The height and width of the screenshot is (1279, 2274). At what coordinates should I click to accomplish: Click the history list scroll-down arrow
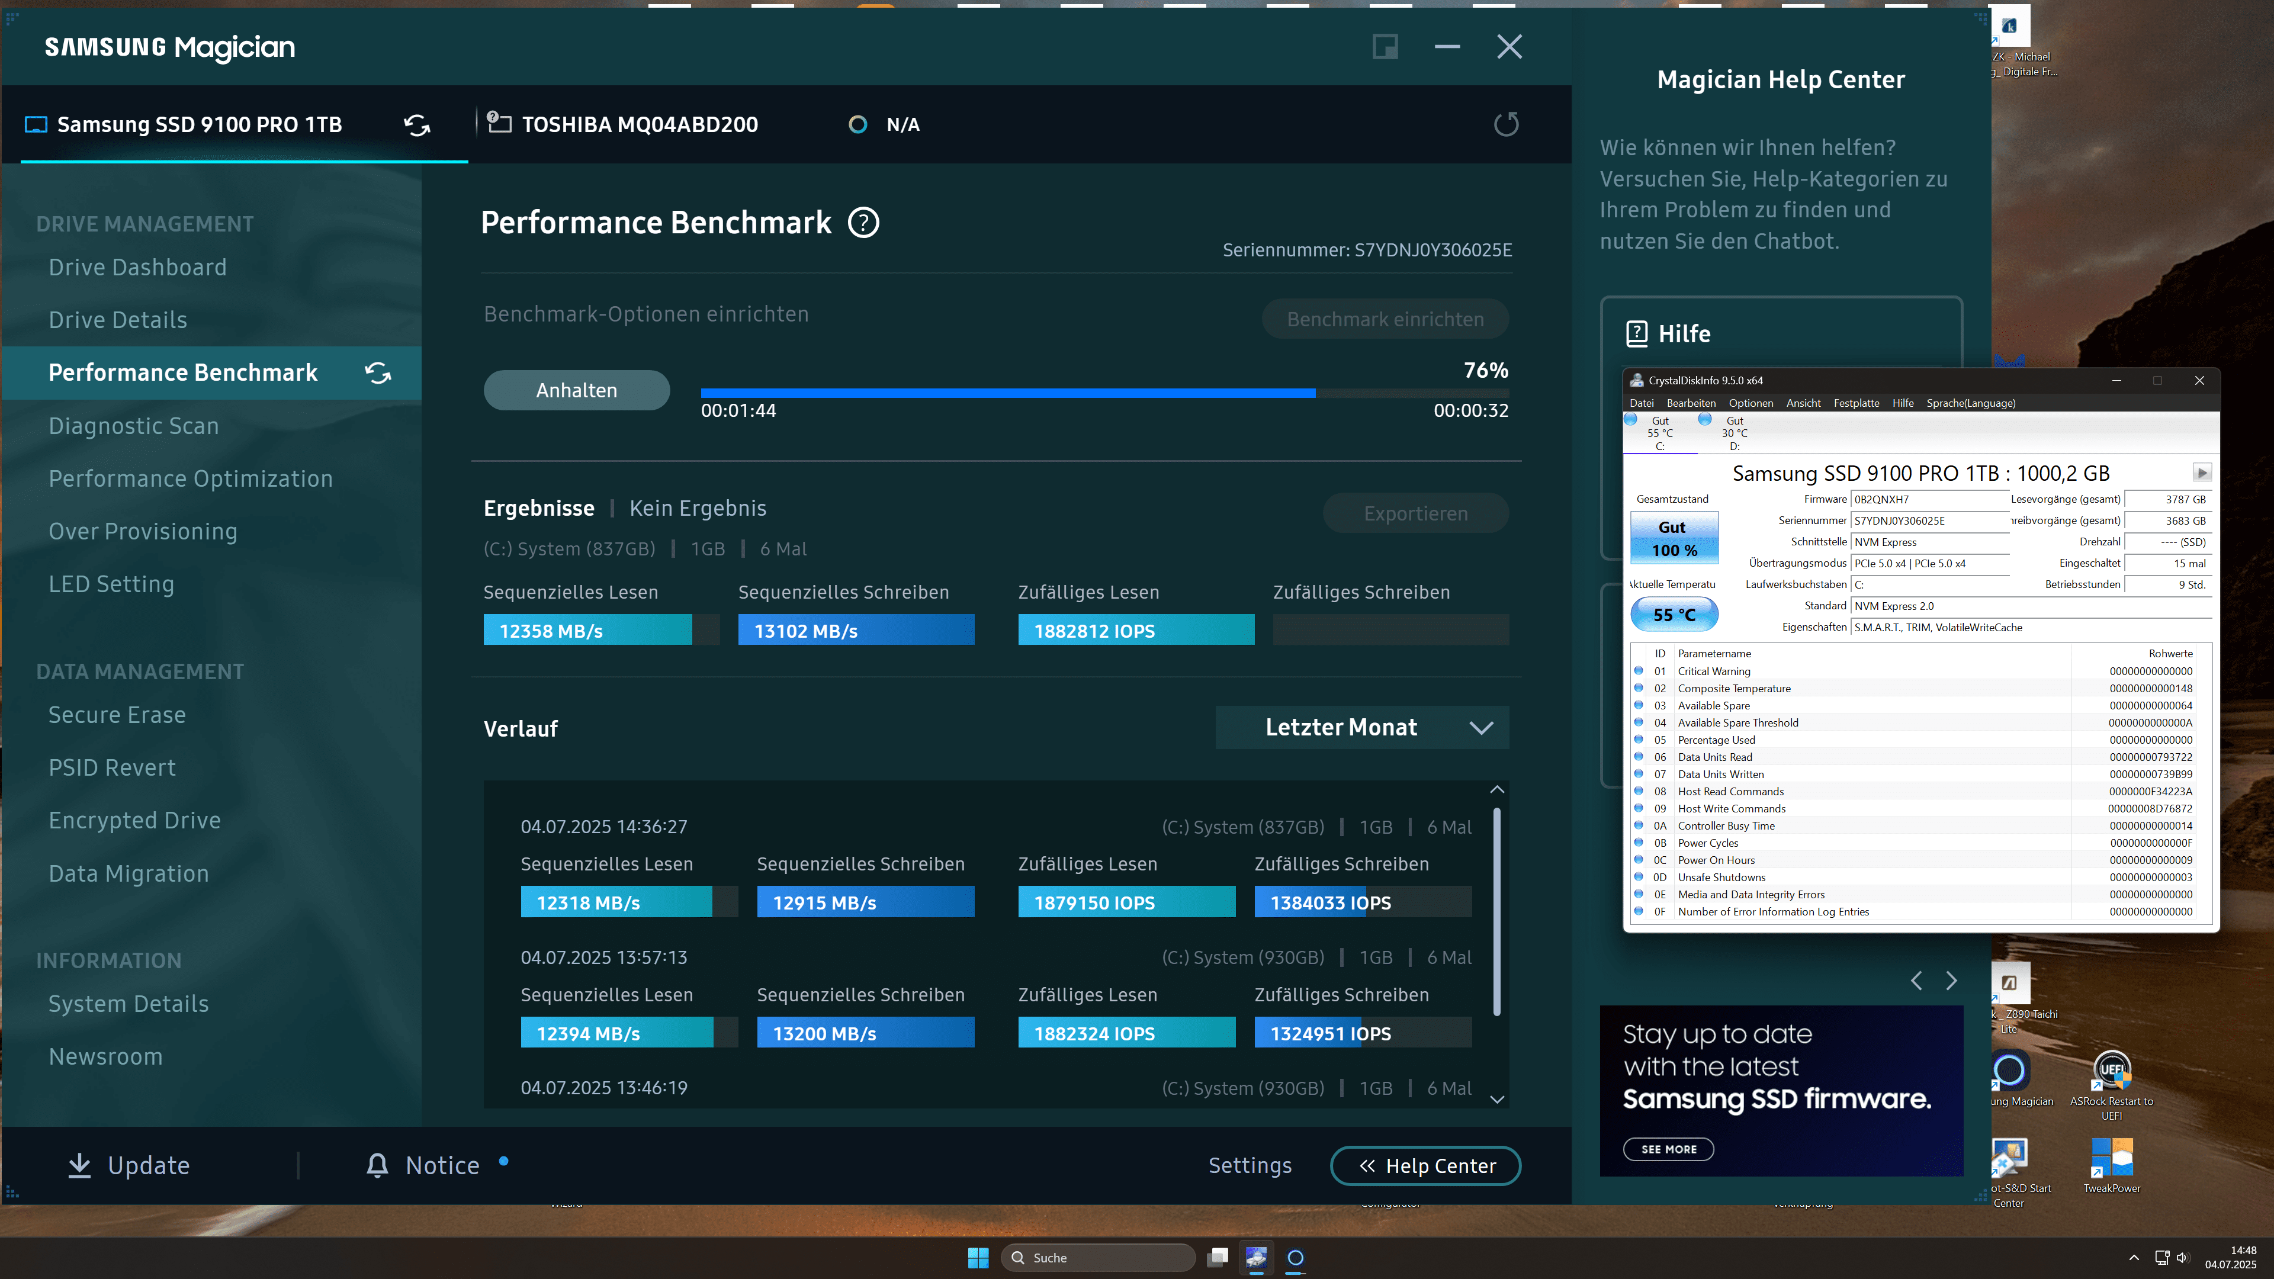(1496, 1099)
